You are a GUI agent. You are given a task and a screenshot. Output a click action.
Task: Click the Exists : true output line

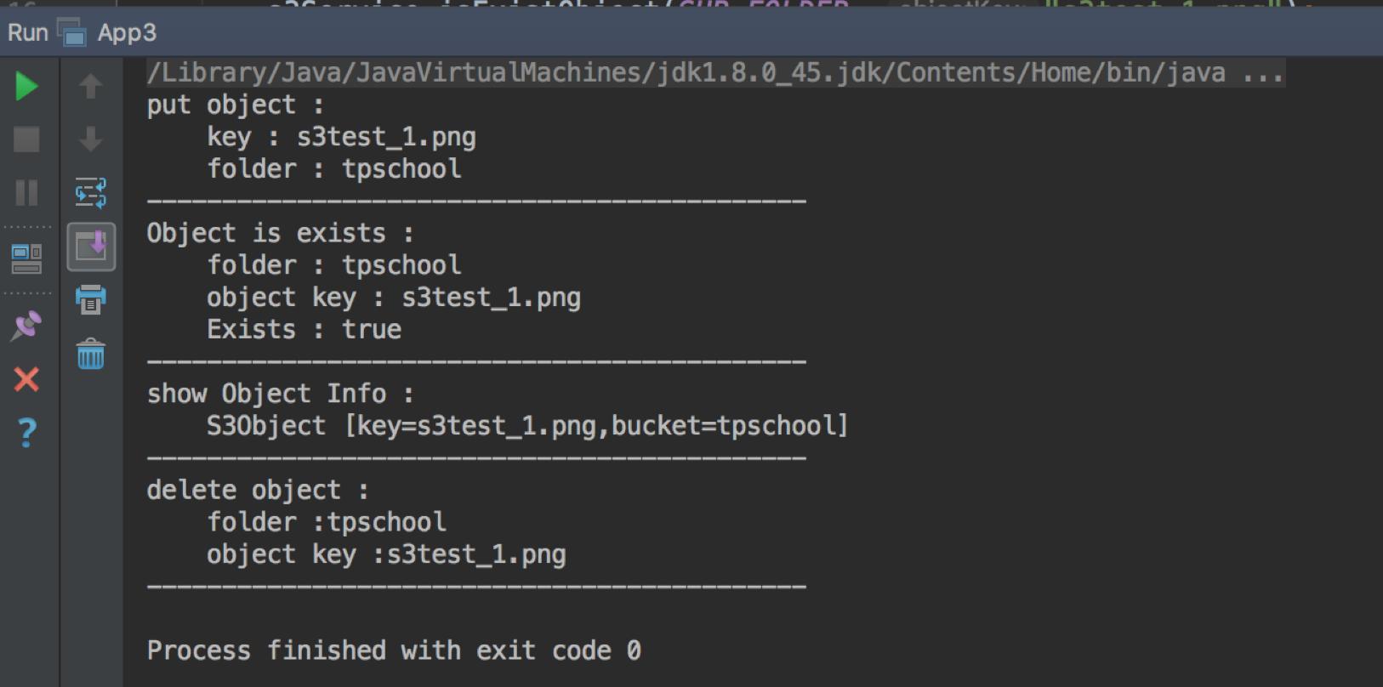pyautogui.click(x=304, y=329)
